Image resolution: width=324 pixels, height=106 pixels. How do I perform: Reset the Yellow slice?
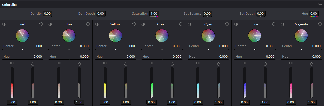(134, 24)
